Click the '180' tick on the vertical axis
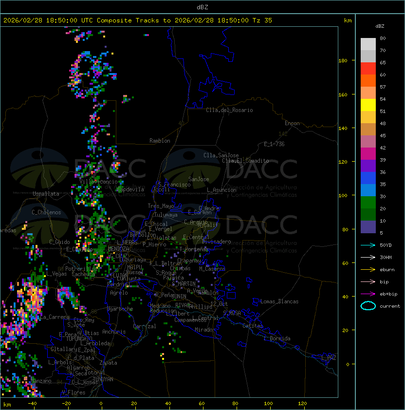405x410 pixels. click(343, 61)
